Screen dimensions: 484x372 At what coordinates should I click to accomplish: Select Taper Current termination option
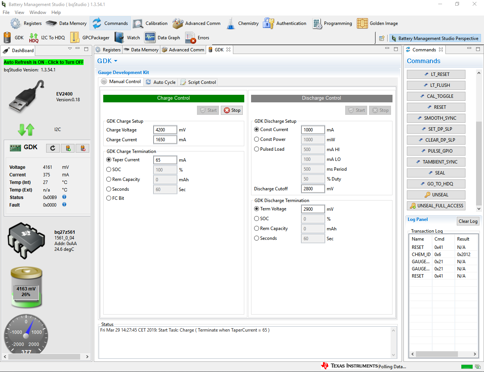[109, 160]
